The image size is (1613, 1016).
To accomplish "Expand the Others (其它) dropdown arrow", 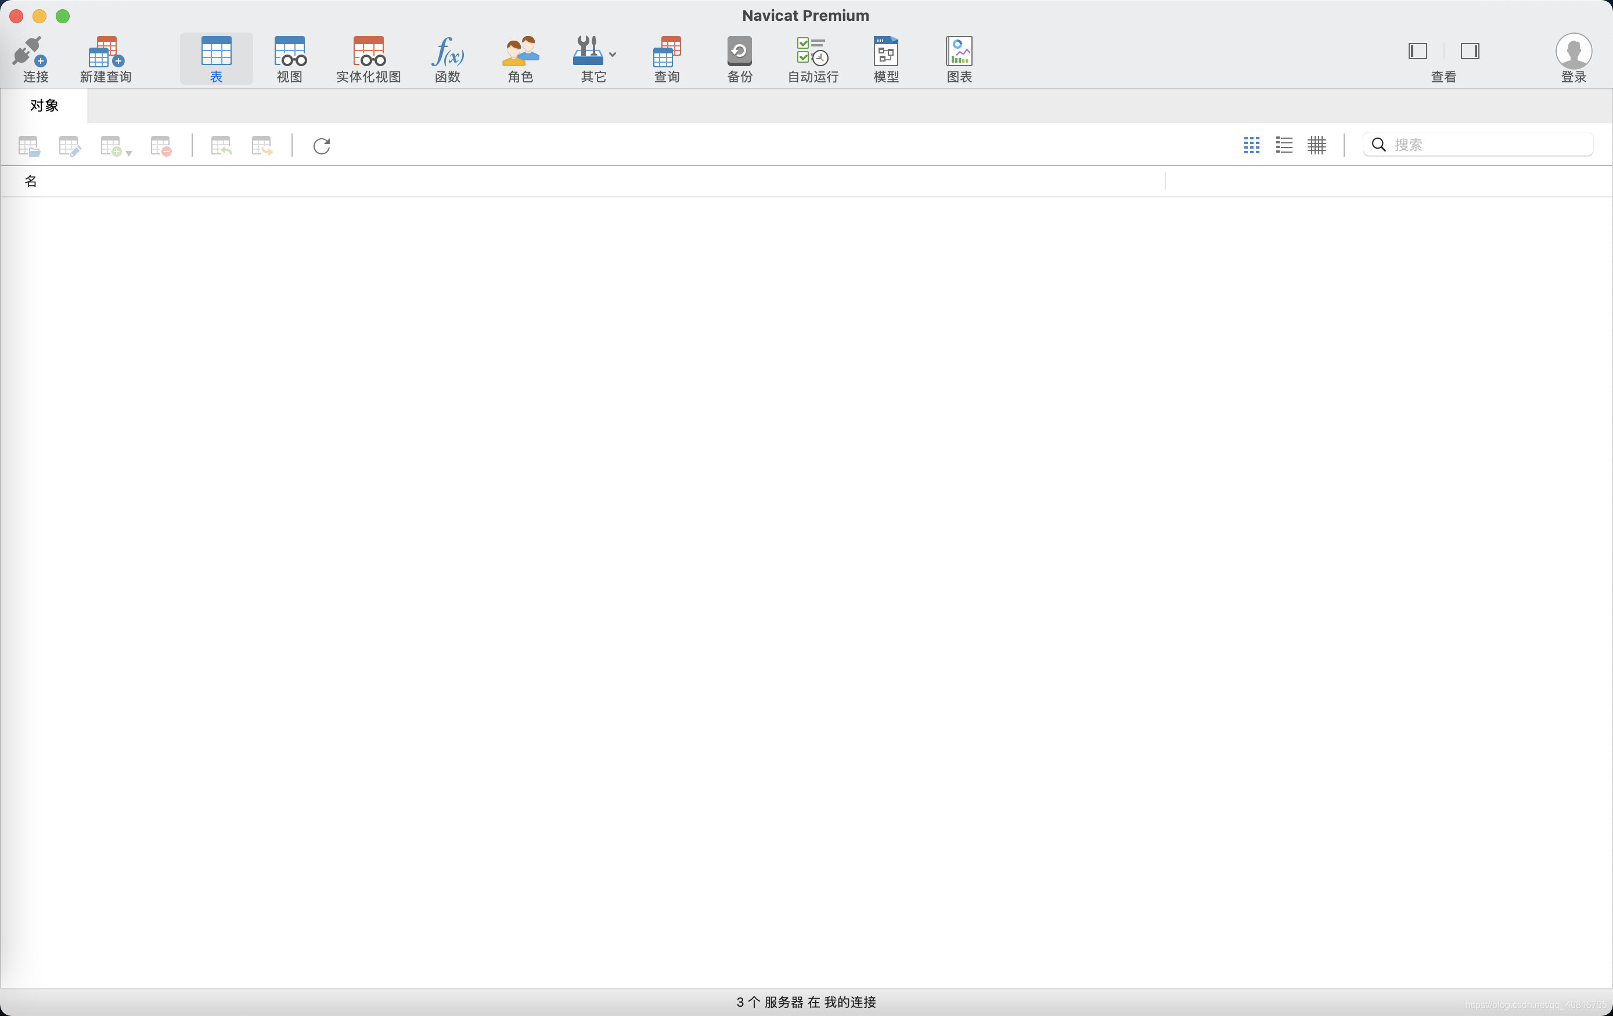I will coord(613,54).
